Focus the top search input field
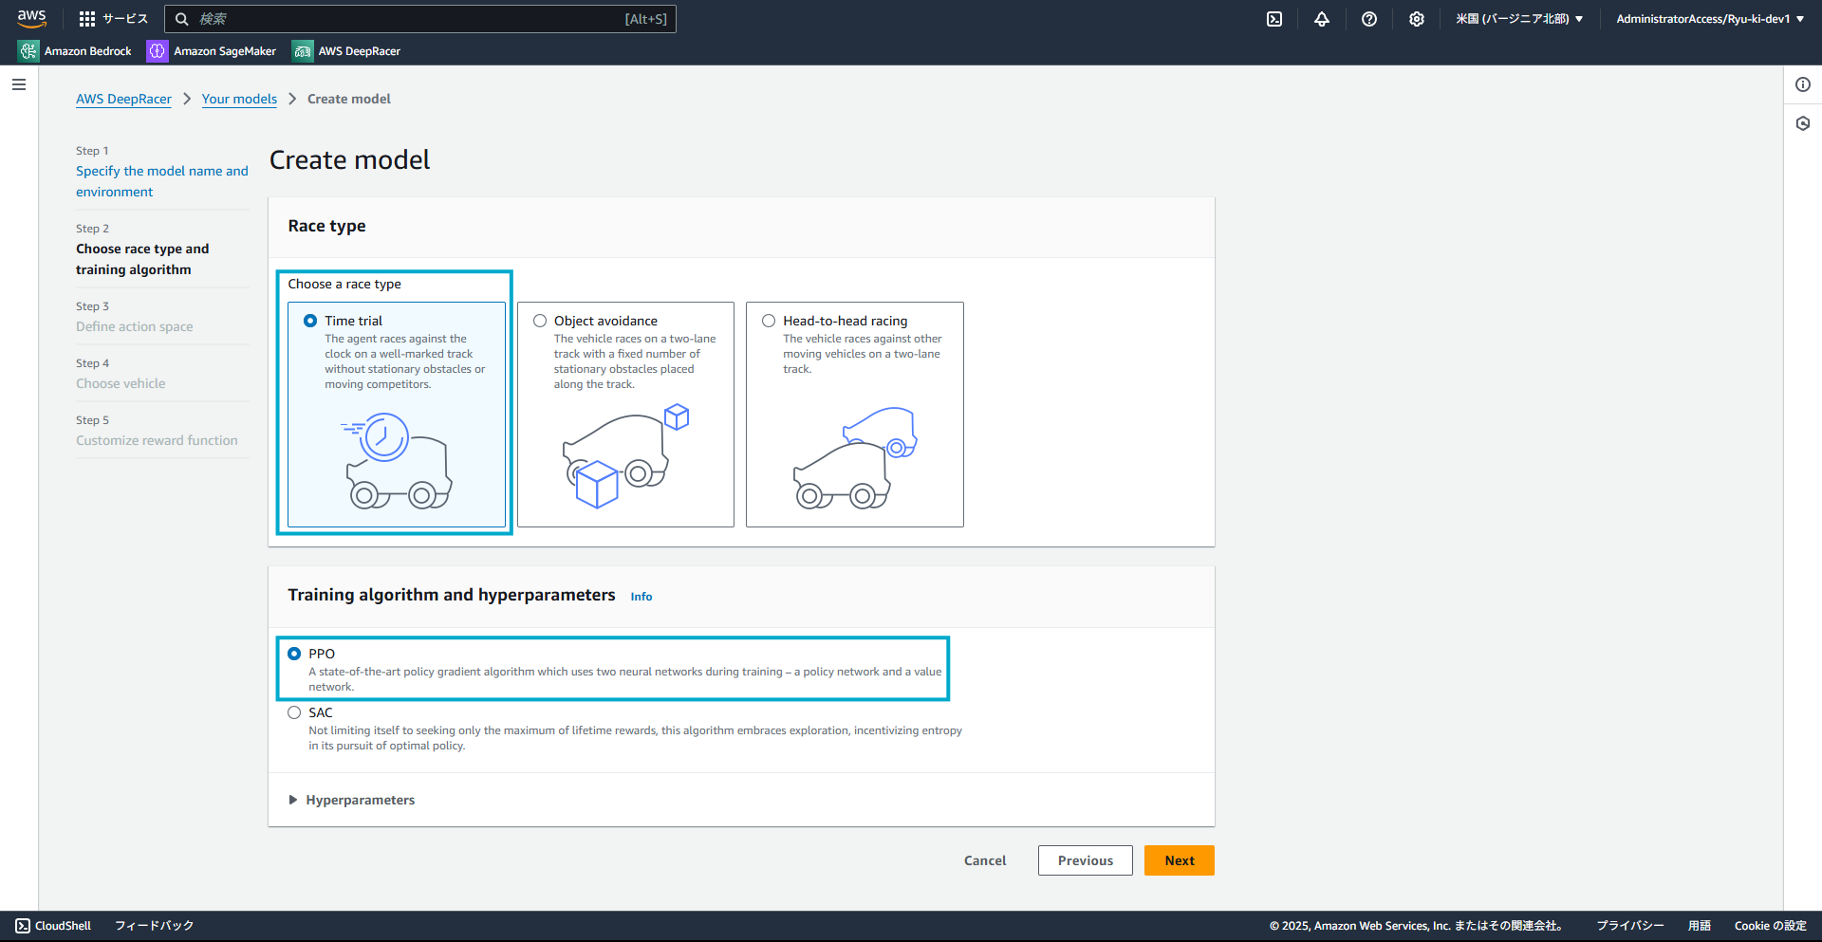Viewport: 1822px width, 942px height. [420, 19]
